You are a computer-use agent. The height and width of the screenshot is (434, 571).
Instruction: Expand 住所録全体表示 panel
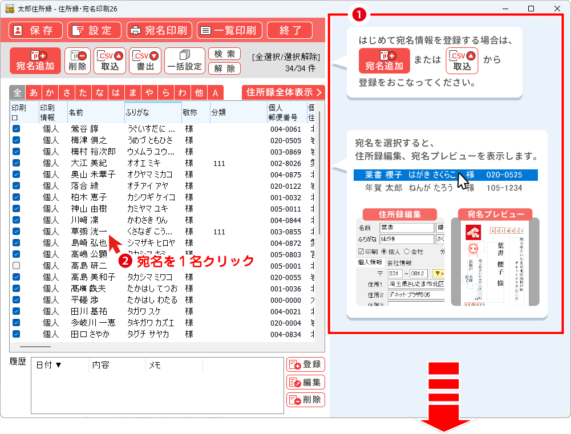pyautogui.click(x=283, y=92)
